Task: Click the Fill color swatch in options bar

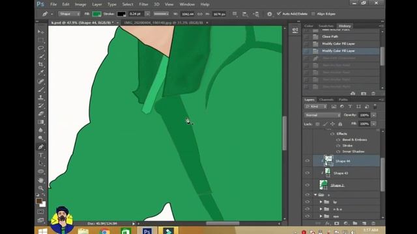Action: tap(96, 14)
